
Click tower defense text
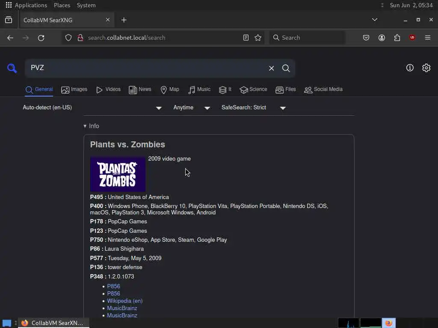pos(125,267)
